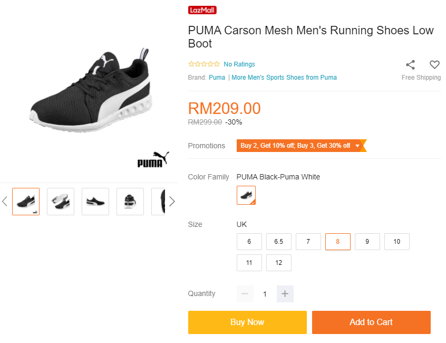The height and width of the screenshot is (343, 446).
Task: Choose UK size 9
Action: [367, 242]
